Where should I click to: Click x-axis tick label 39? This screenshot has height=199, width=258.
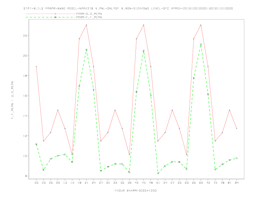coord(129,183)
